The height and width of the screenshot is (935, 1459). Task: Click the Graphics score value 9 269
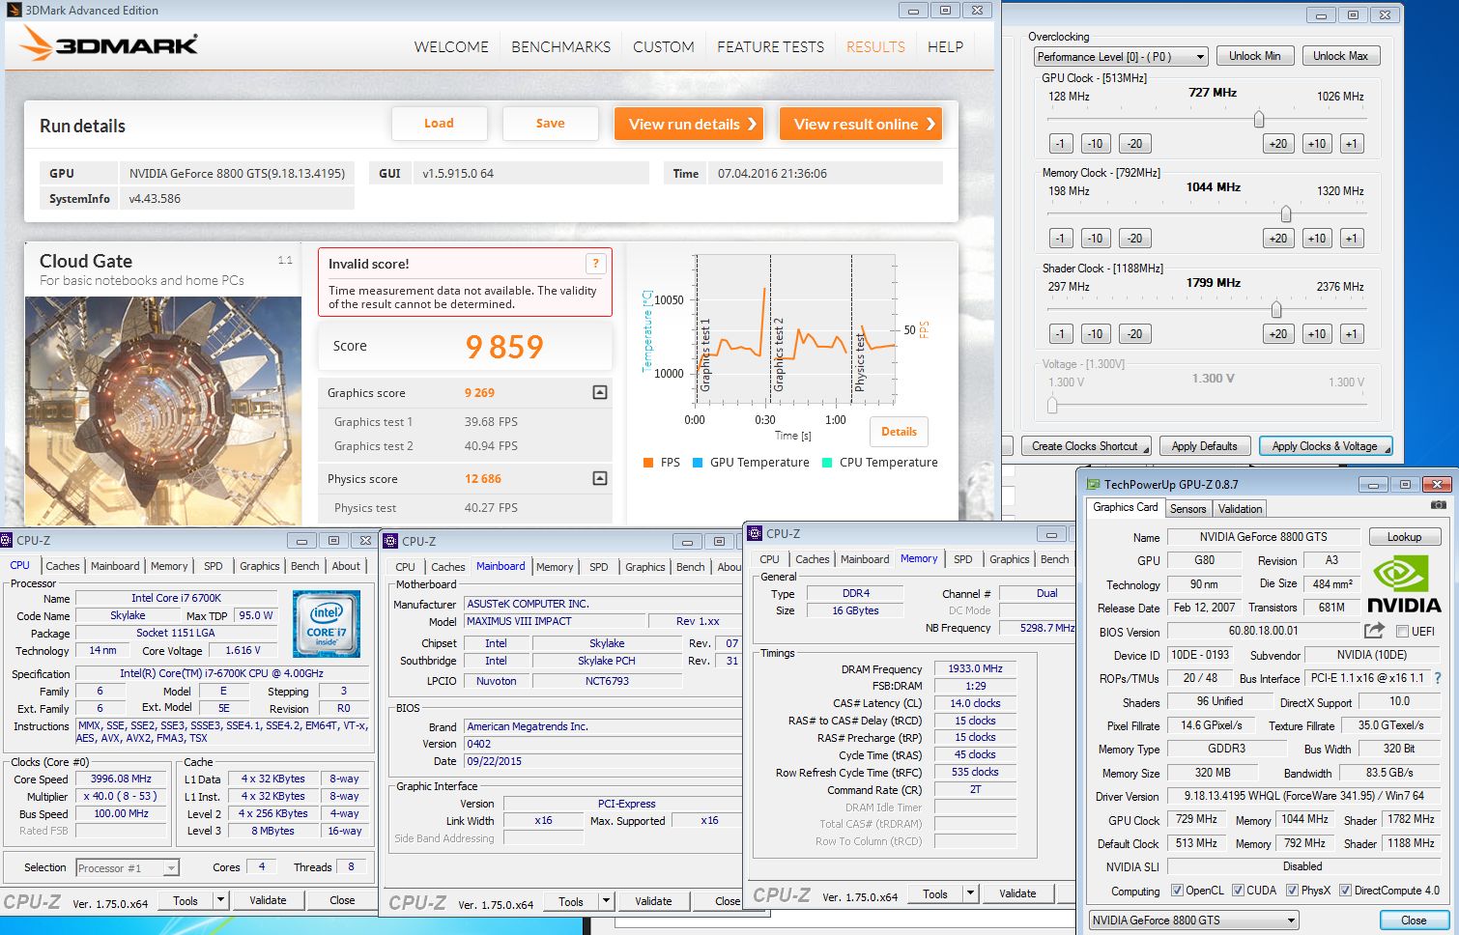tap(479, 393)
